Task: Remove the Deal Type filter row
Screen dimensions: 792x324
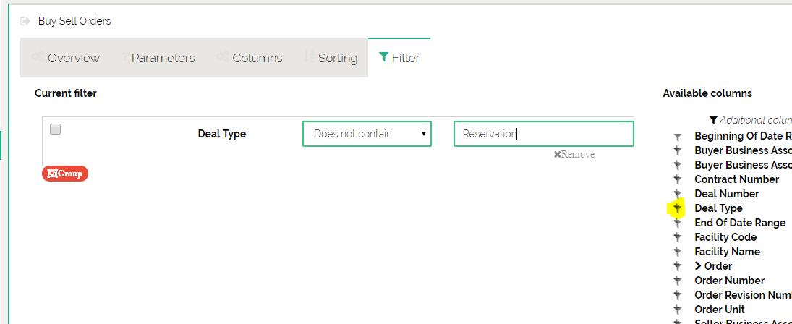Action: [574, 154]
